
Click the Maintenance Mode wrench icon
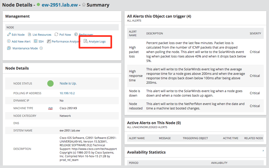tap(9, 48)
